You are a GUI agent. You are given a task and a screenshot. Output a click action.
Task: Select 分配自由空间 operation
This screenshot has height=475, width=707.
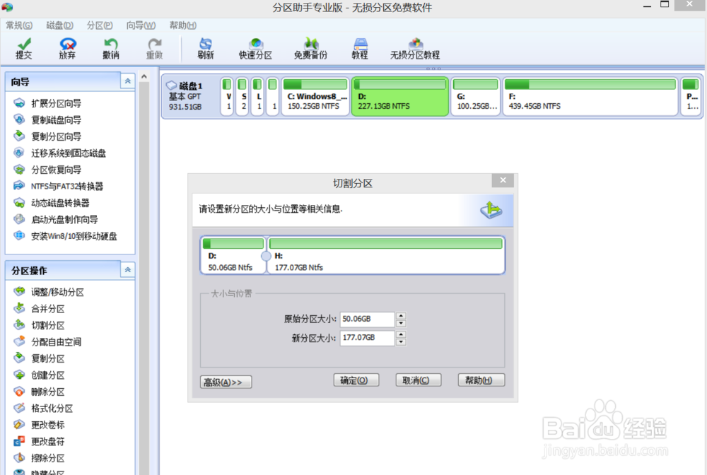[48, 342]
